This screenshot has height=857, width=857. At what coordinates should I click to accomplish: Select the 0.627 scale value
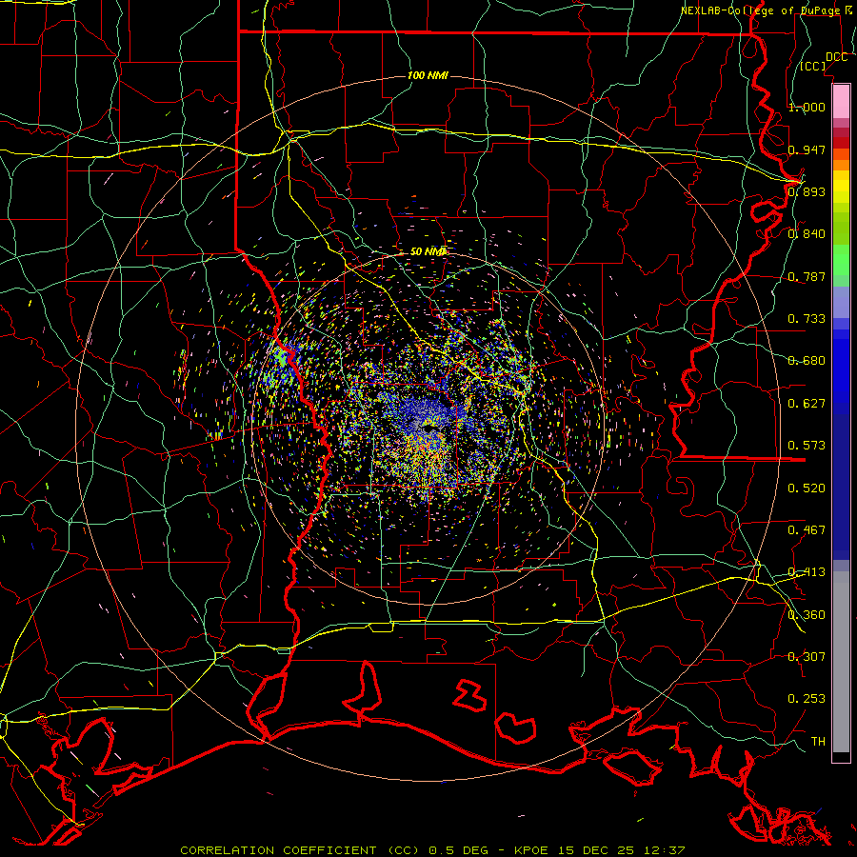(807, 404)
